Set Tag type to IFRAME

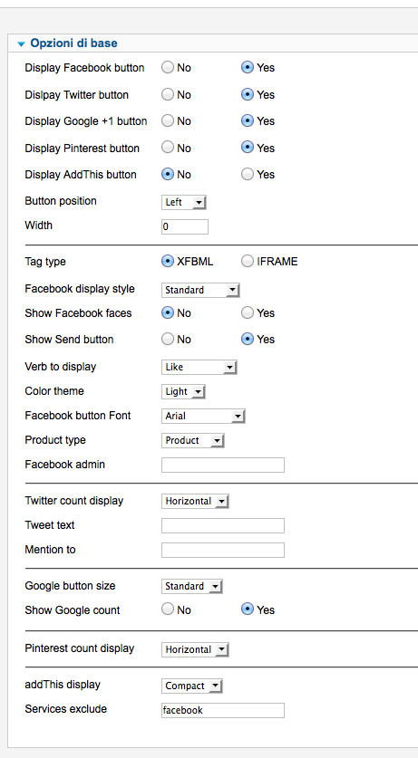click(248, 262)
